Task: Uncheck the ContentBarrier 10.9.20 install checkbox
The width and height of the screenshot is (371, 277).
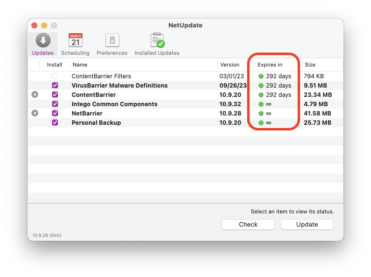Action: click(x=55, y=94)
